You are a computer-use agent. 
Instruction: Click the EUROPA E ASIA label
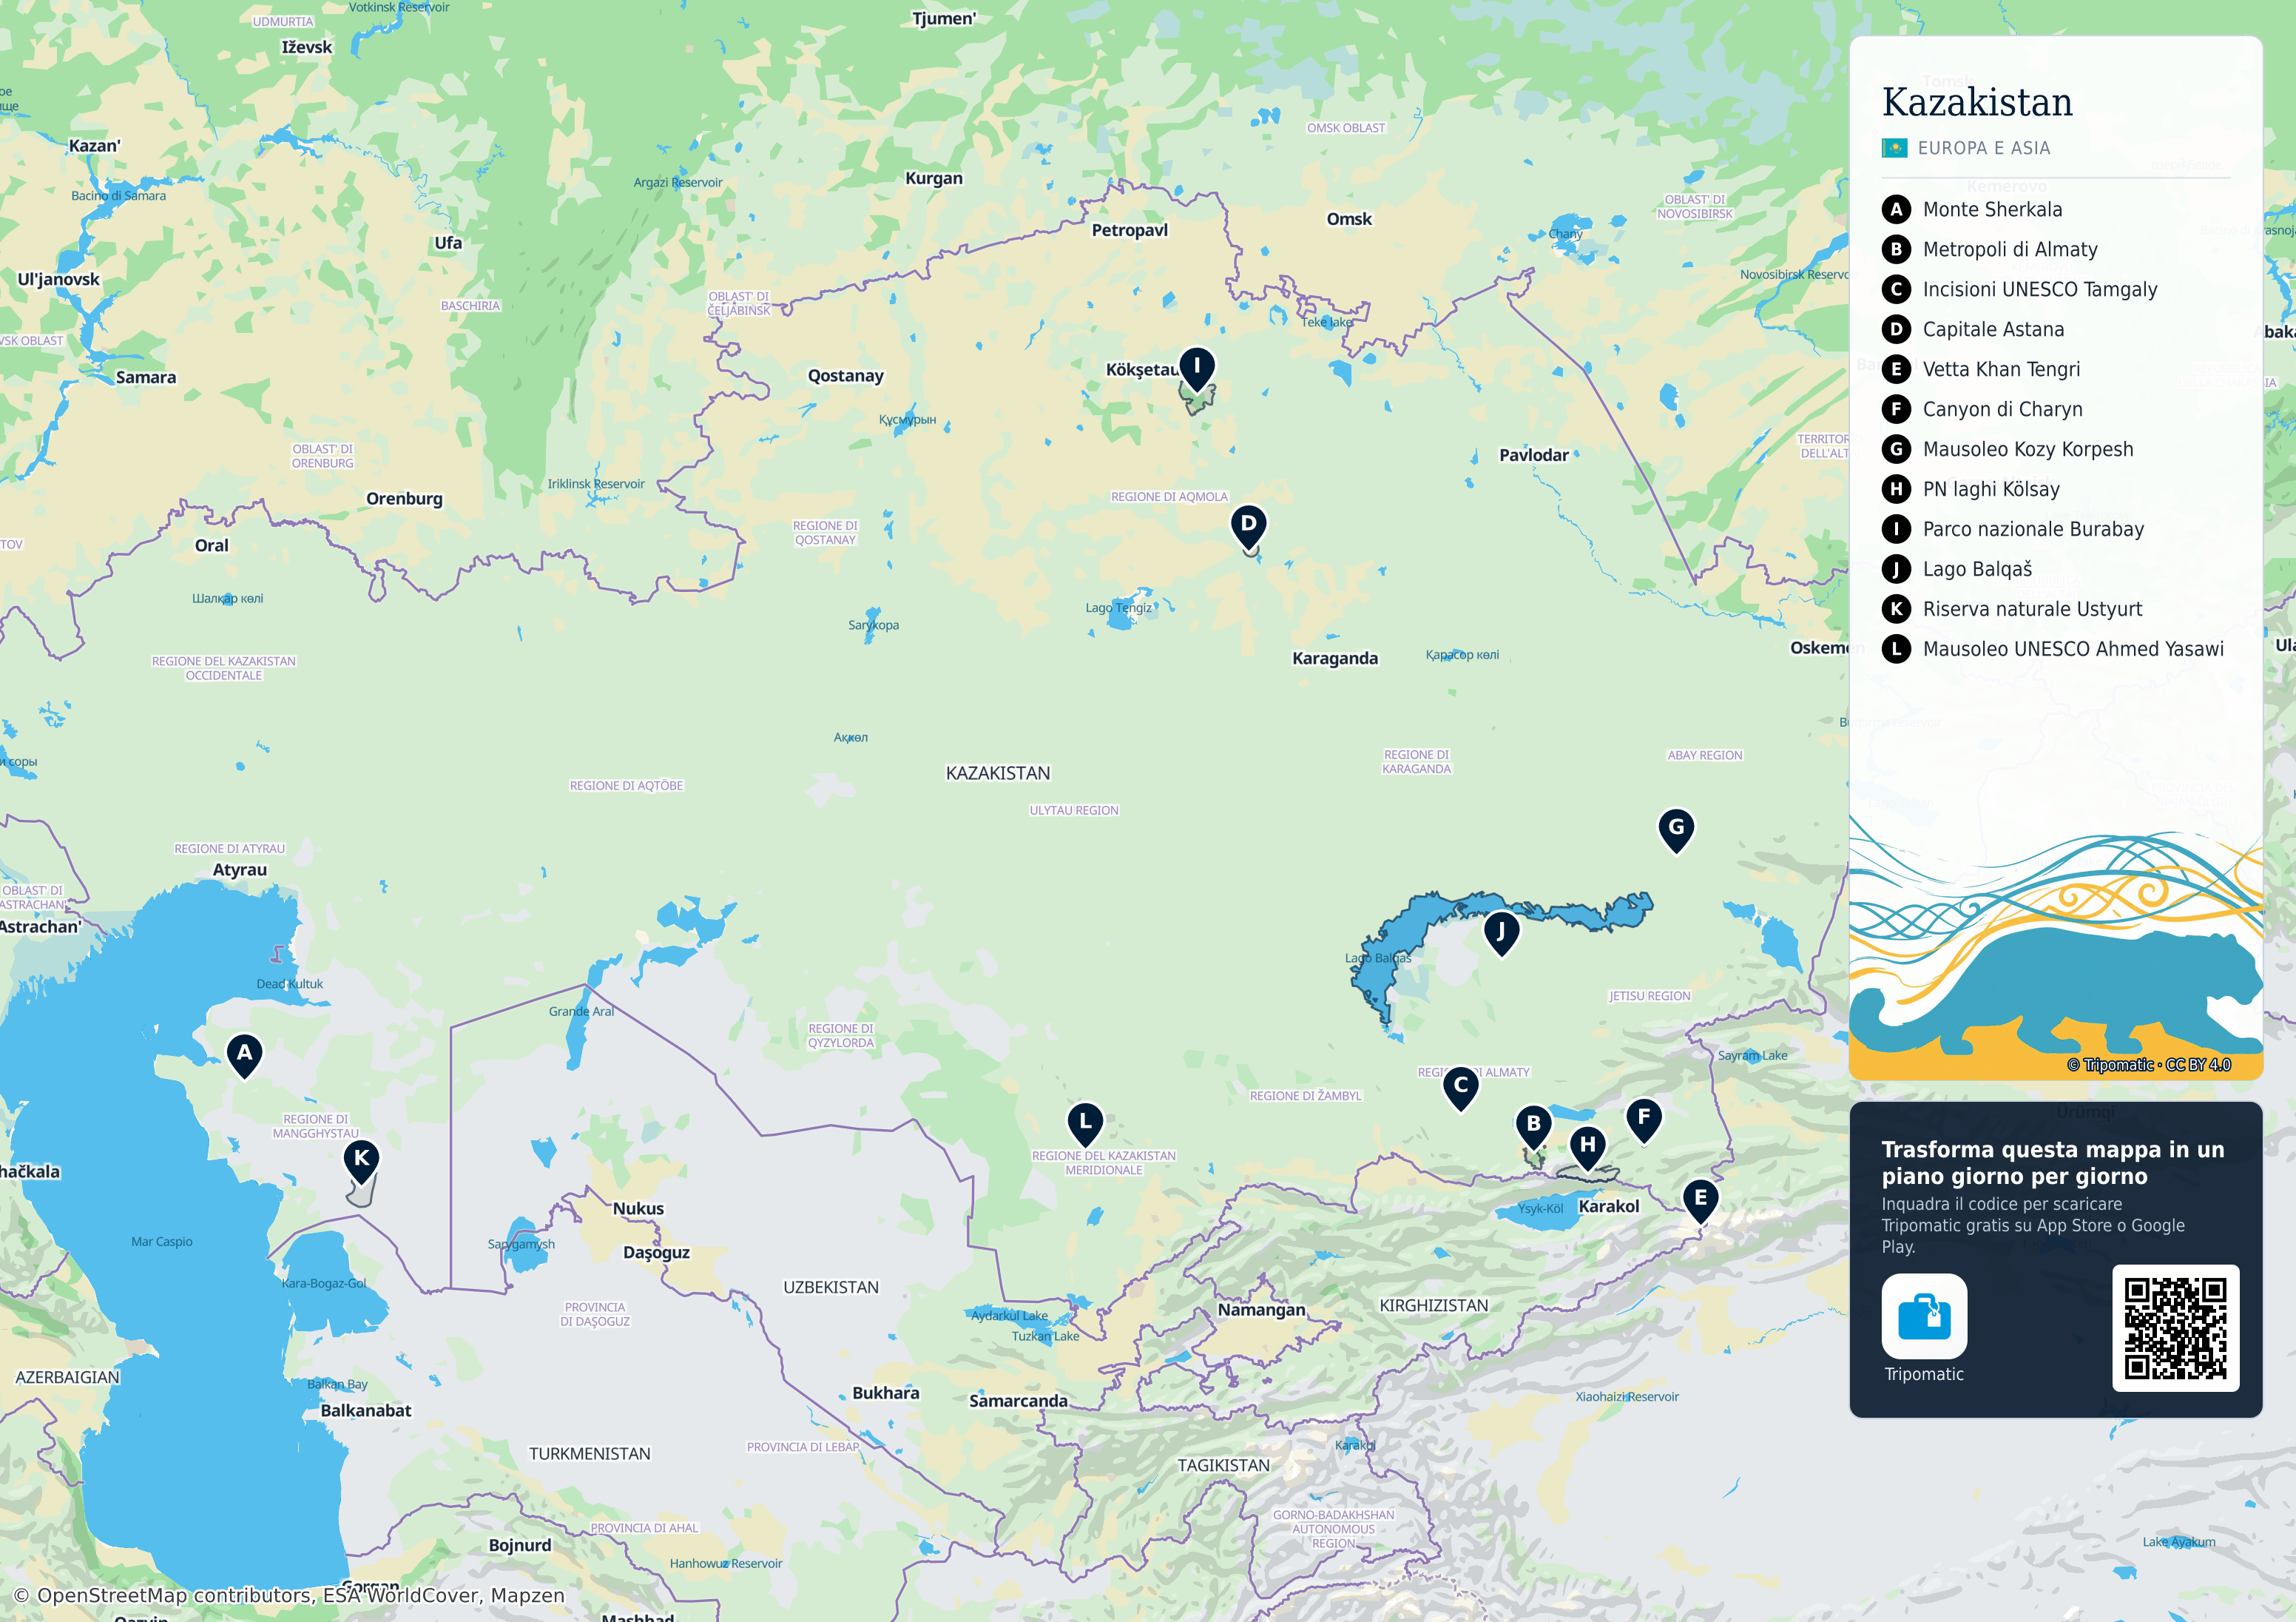point(1984,148)
